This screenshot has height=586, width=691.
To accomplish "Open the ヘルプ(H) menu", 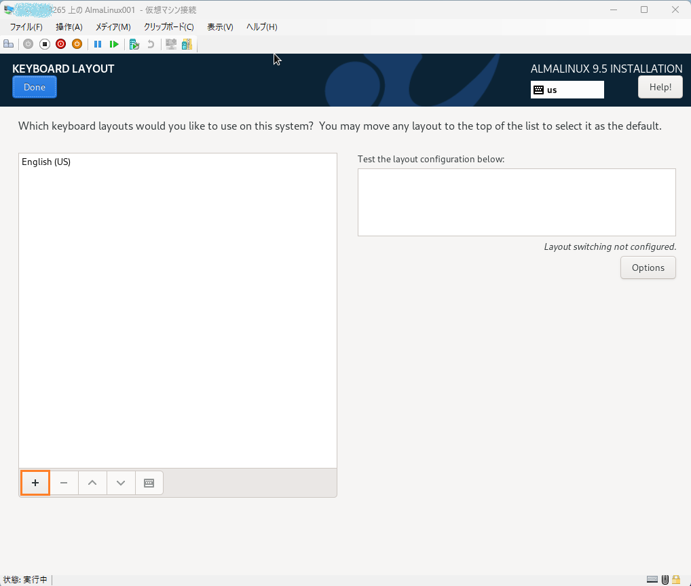I will pyautogui.click(x=262, y=27).
